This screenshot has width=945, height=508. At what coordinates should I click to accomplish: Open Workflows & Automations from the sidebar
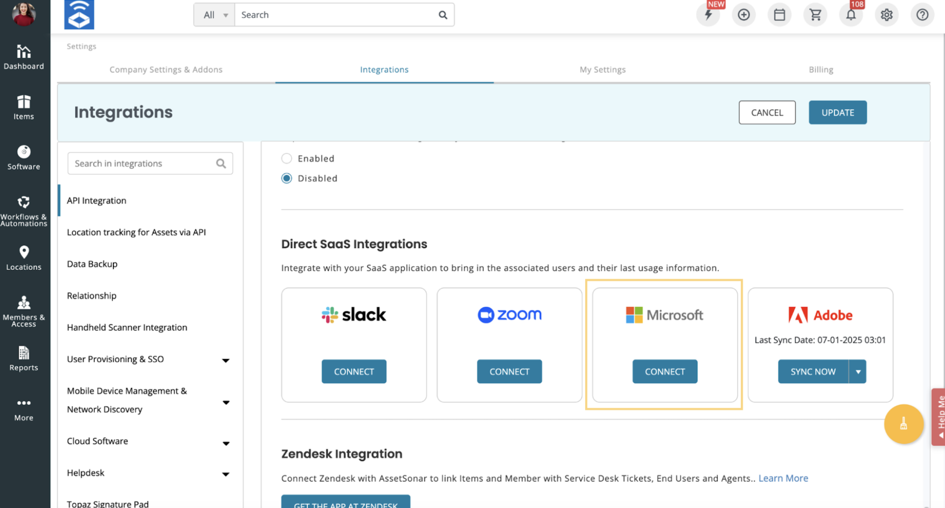coord(24,208)
